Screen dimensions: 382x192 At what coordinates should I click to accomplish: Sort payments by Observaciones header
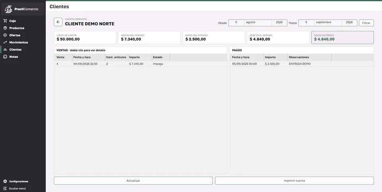click(x=310, y=57)
